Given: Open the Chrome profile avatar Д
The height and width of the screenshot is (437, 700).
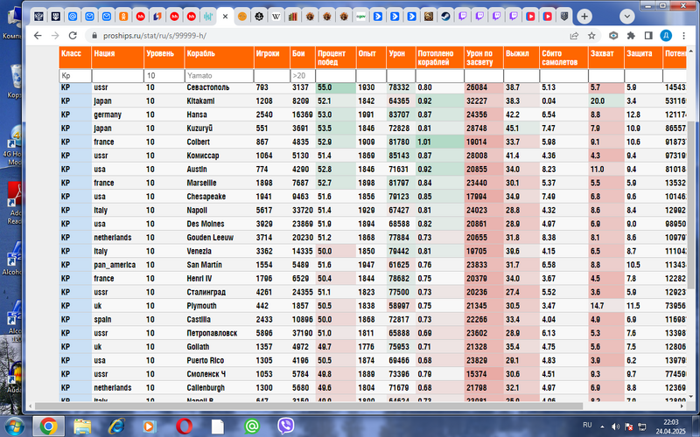Looking at the screenshot, I should (666, 36).
